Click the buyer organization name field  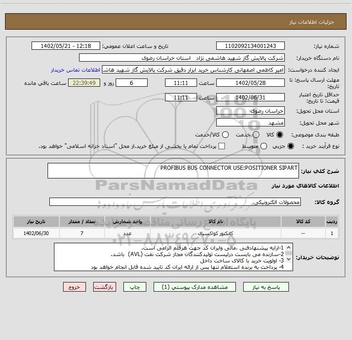(182, 58)
